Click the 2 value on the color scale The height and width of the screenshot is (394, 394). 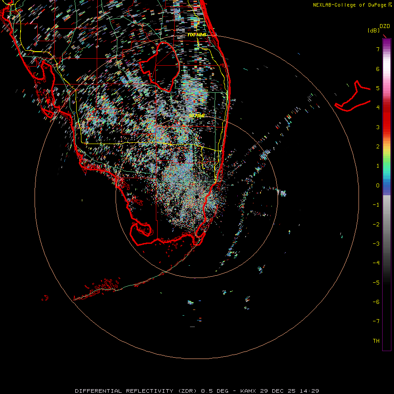378,147
